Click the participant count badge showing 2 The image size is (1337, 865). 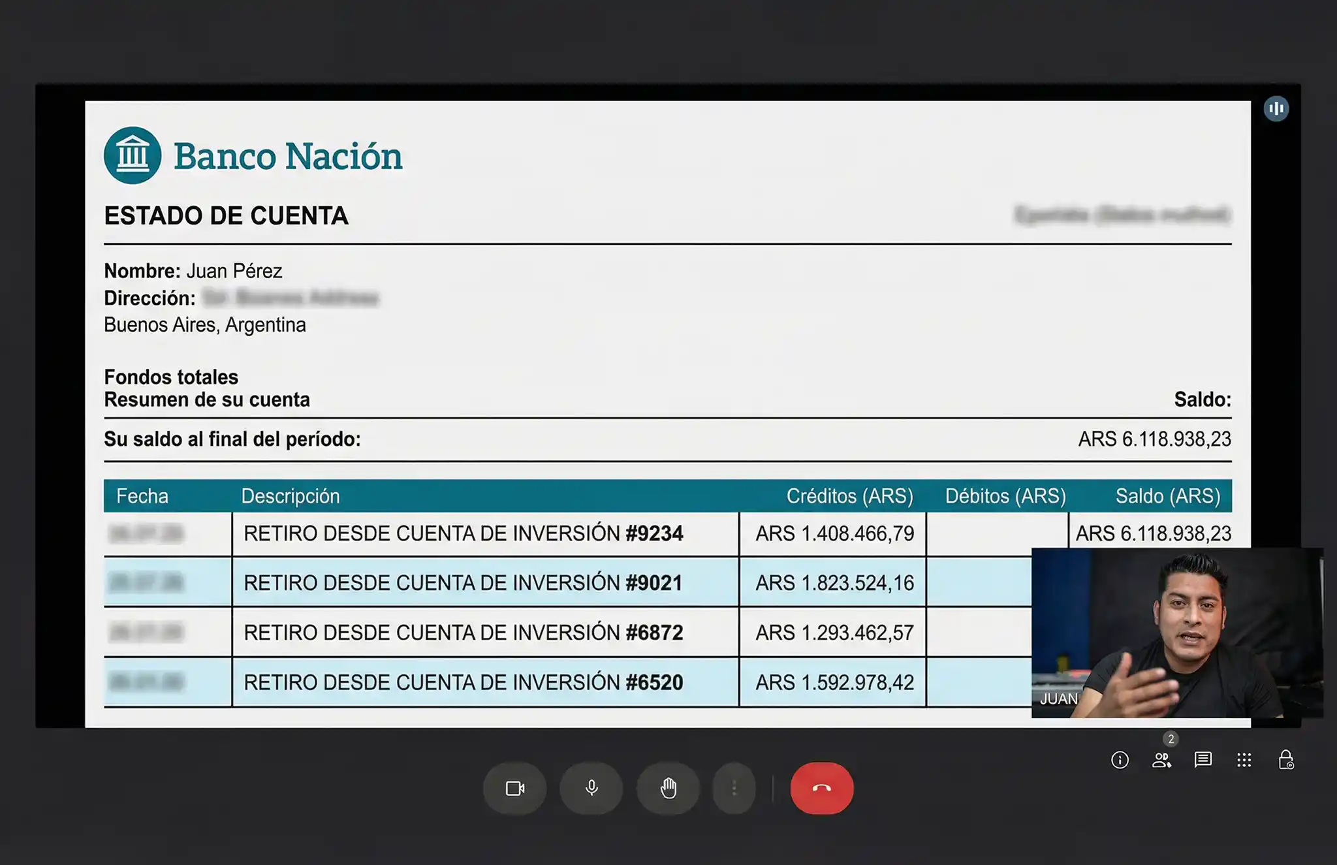tap(1171, 739)
